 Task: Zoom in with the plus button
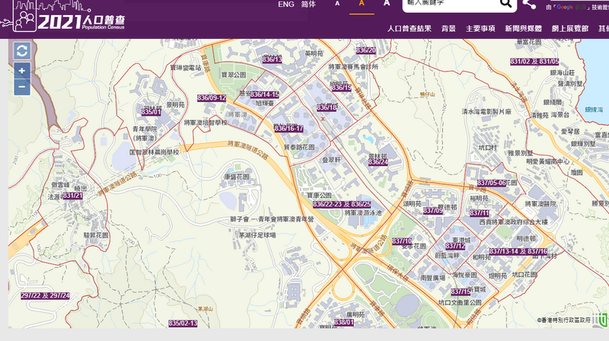pos(21,71)
